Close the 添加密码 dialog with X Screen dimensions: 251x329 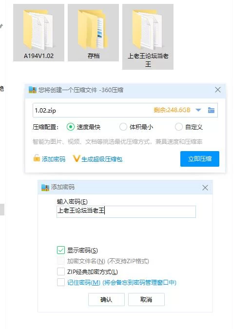click(205, 187)
